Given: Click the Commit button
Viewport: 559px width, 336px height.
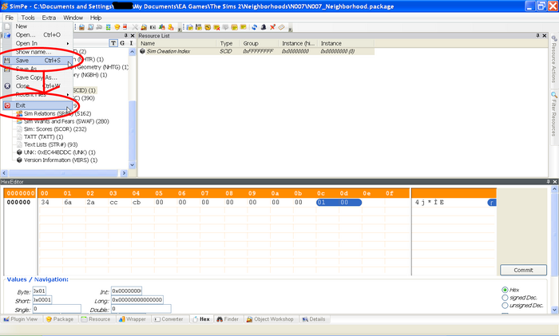Looking at the screenshot, I should 523,270.
